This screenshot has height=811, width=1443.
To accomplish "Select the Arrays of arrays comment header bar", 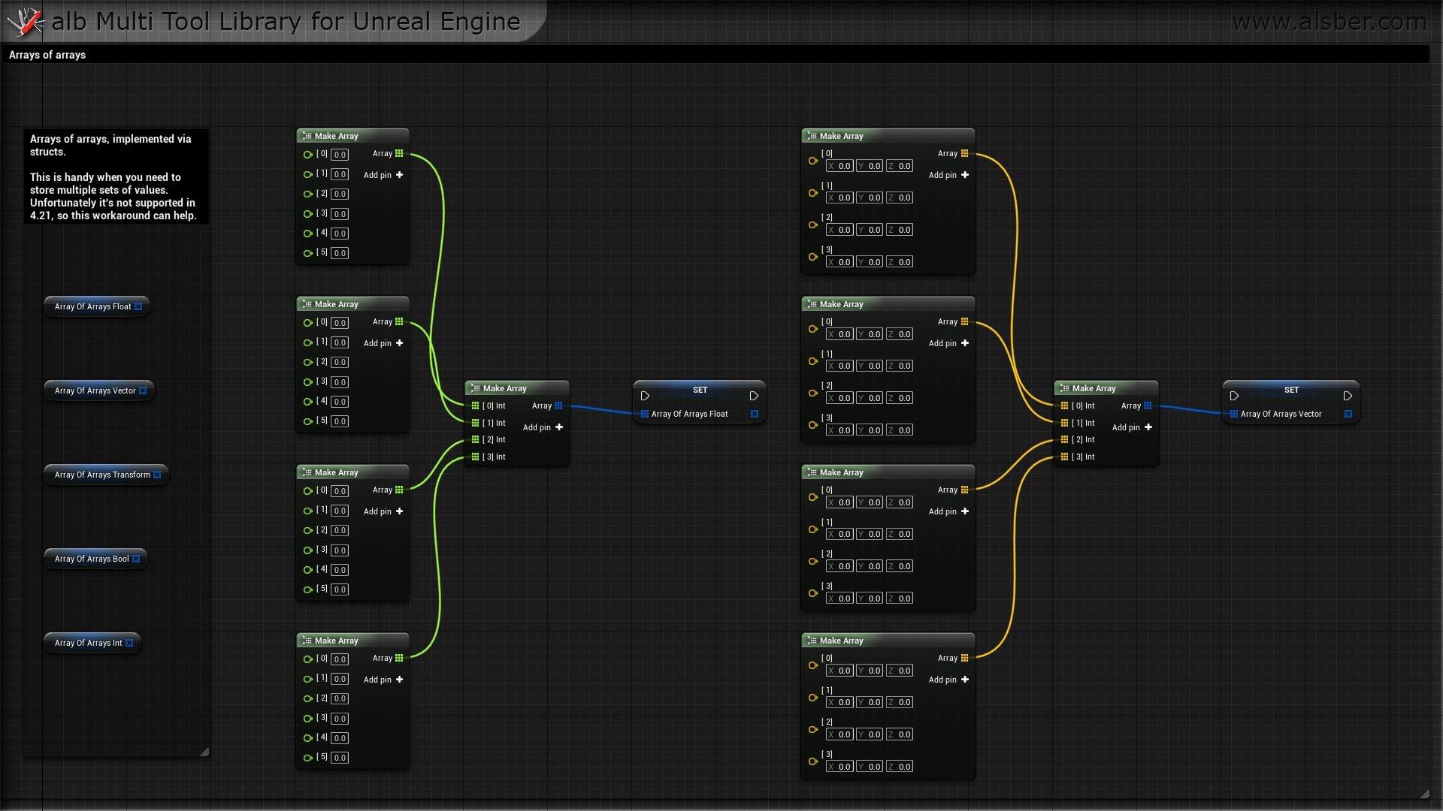I will (x=47, y=55).
